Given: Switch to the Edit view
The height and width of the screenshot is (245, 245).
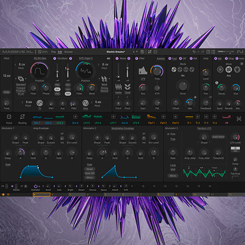Looking at the screenshot, I should click(x=60, y=52).
